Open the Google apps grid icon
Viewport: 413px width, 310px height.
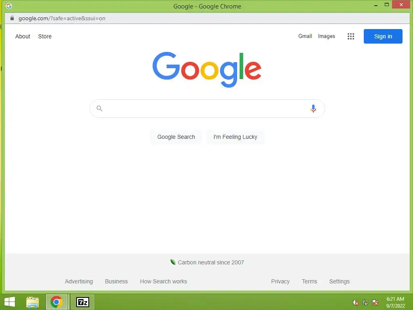tap(350, 36)
